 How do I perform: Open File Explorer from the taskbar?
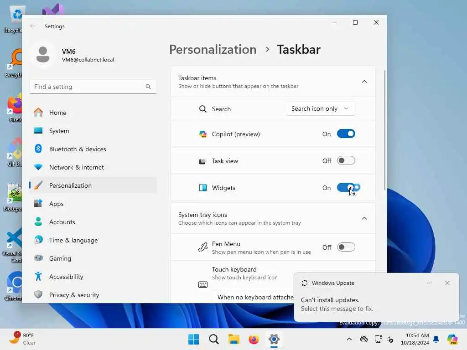coord(234,339)
